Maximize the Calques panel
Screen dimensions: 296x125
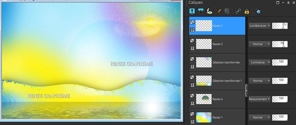pyautogui.click(x=278, y=2)
